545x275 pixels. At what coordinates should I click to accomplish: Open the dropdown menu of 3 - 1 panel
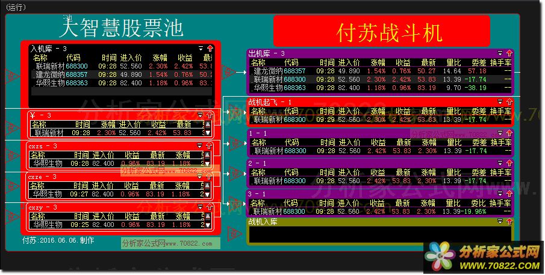[x=500, y=193]
